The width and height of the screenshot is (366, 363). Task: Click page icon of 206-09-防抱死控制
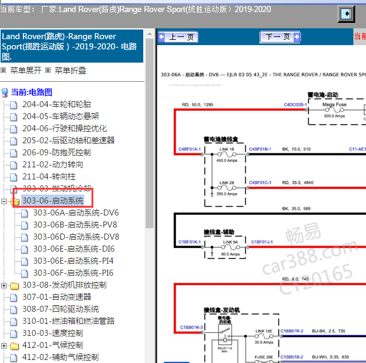13,153
